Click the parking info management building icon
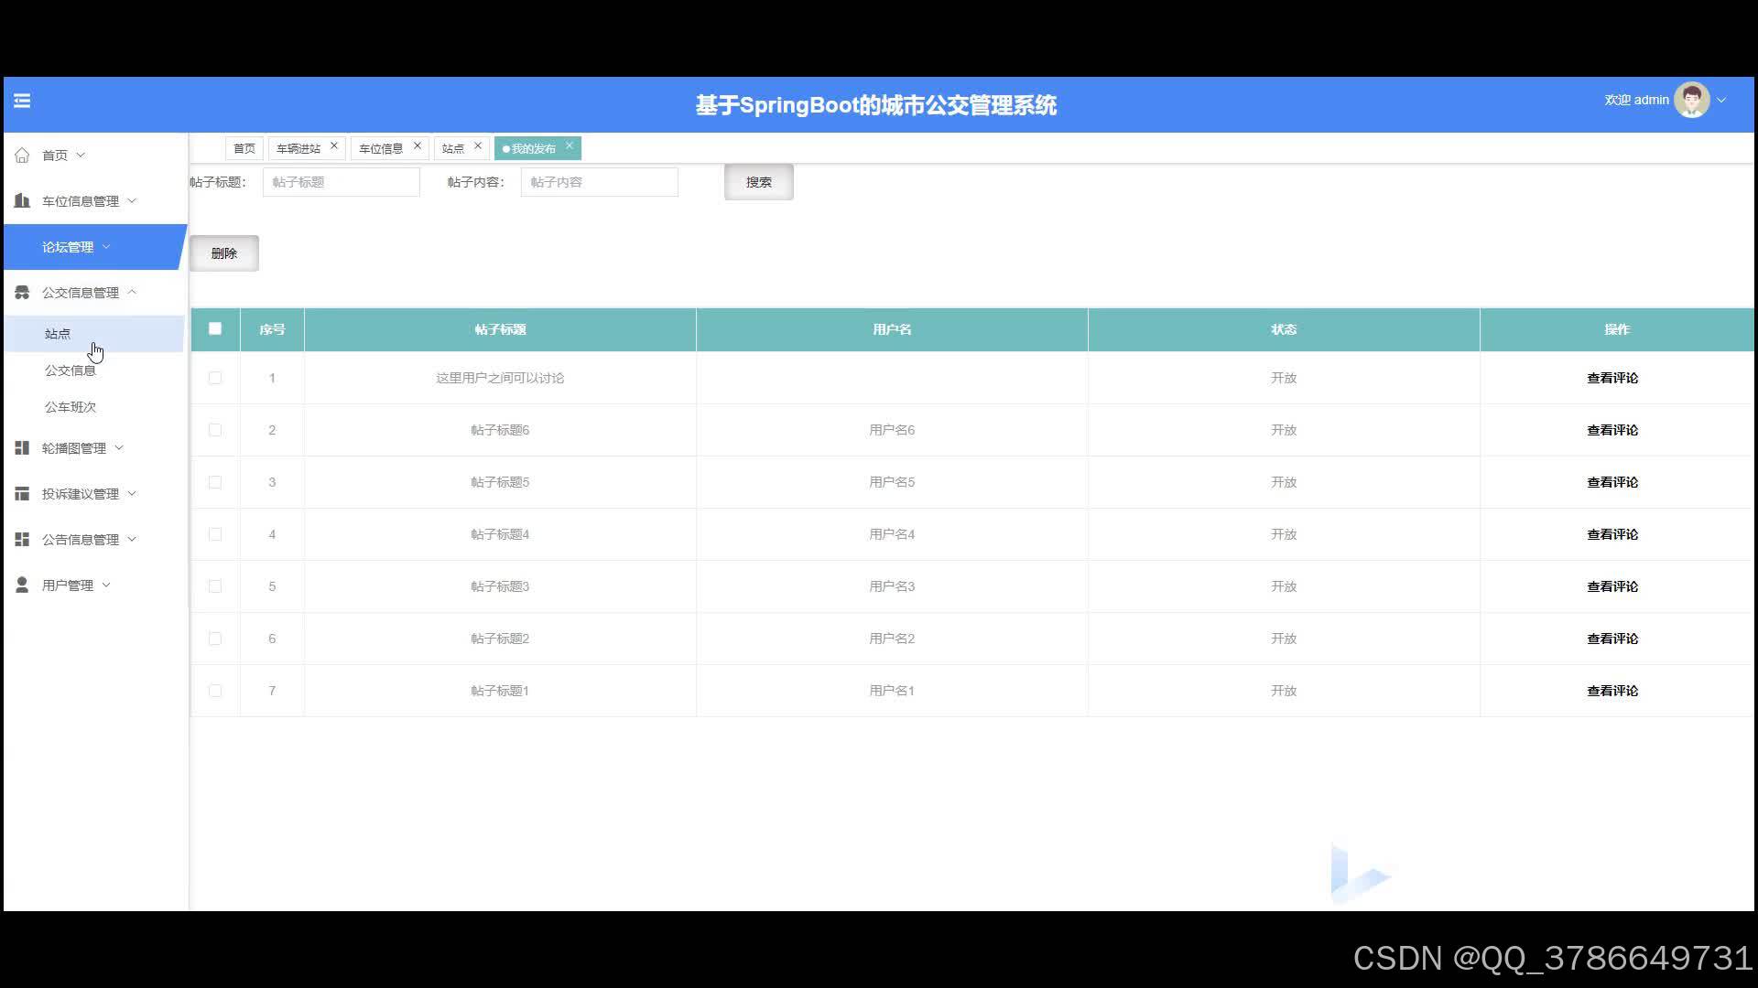The image size is (1758, 988). (22, 200)
